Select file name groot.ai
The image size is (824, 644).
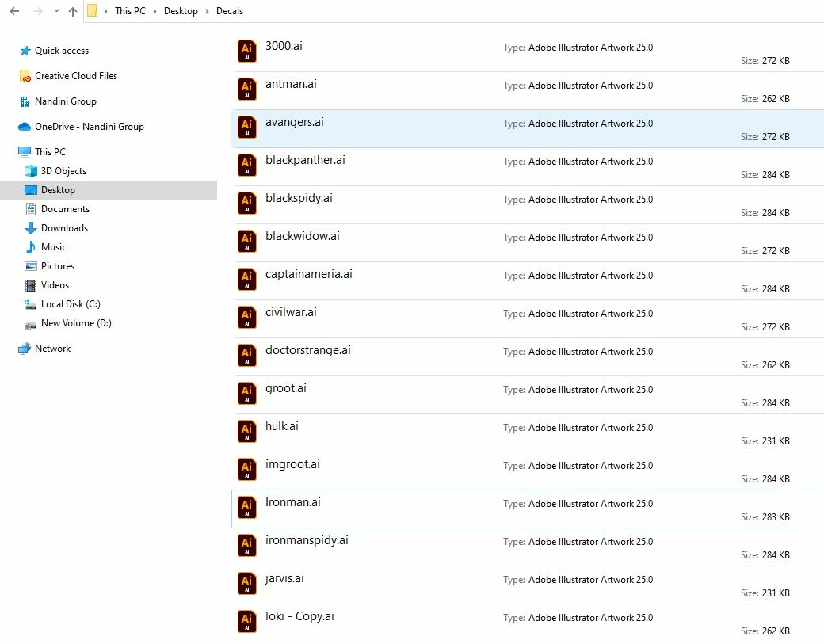pos(286,389)
